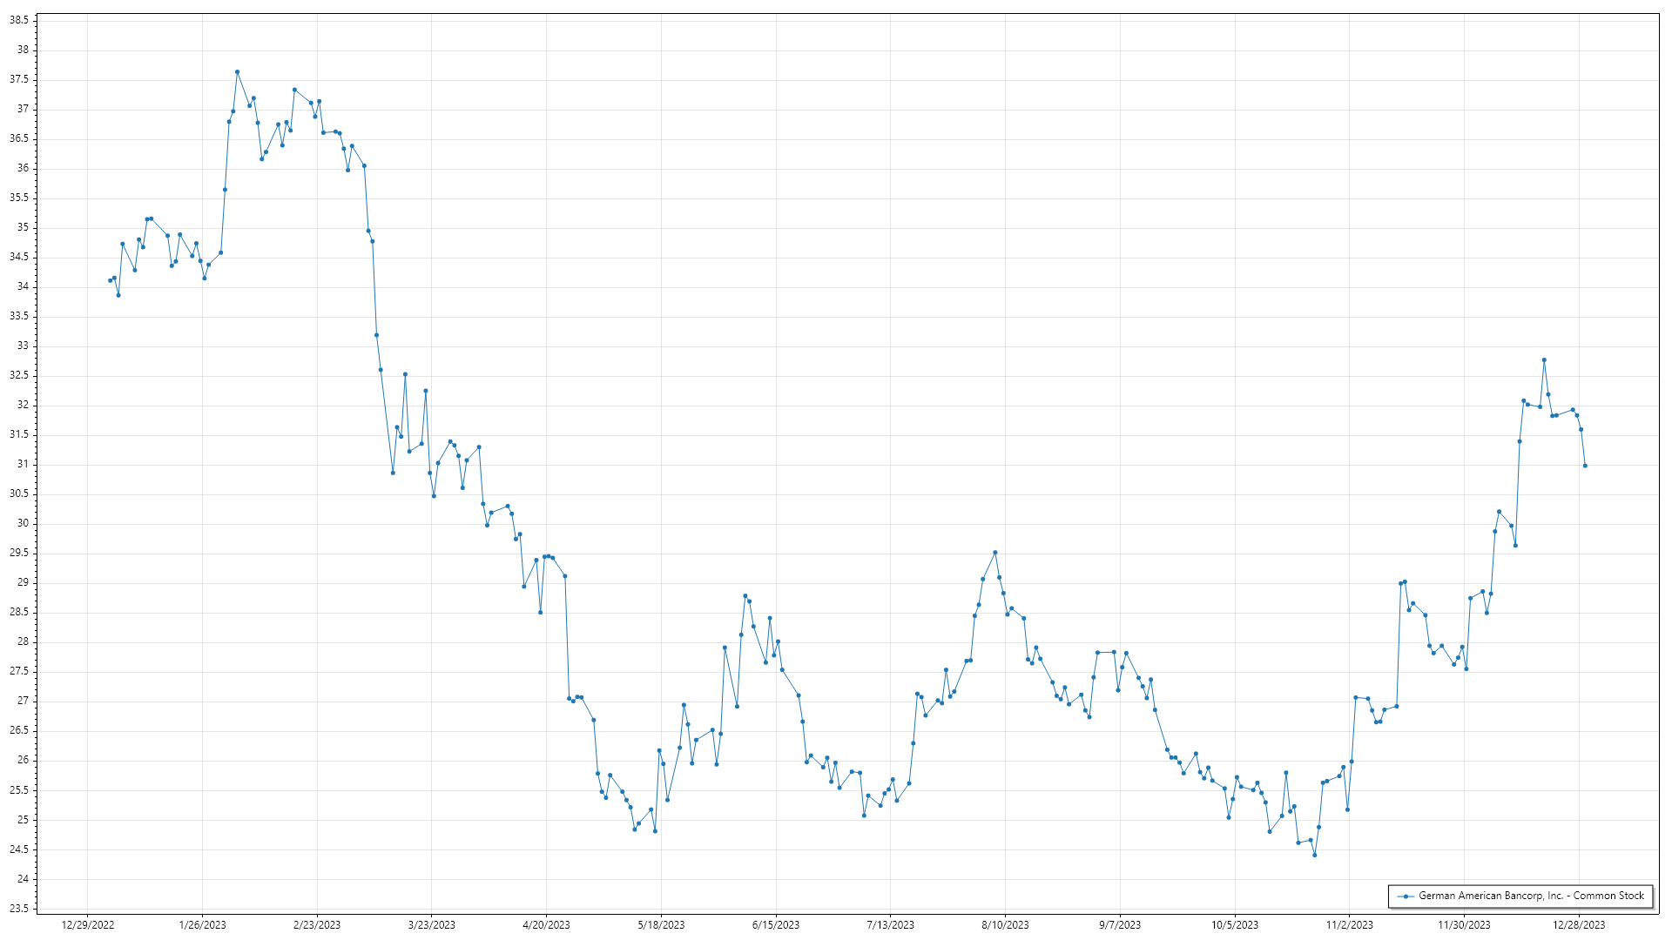Click the 12/28/2023 x-axis label

[x=1579, y=924]
